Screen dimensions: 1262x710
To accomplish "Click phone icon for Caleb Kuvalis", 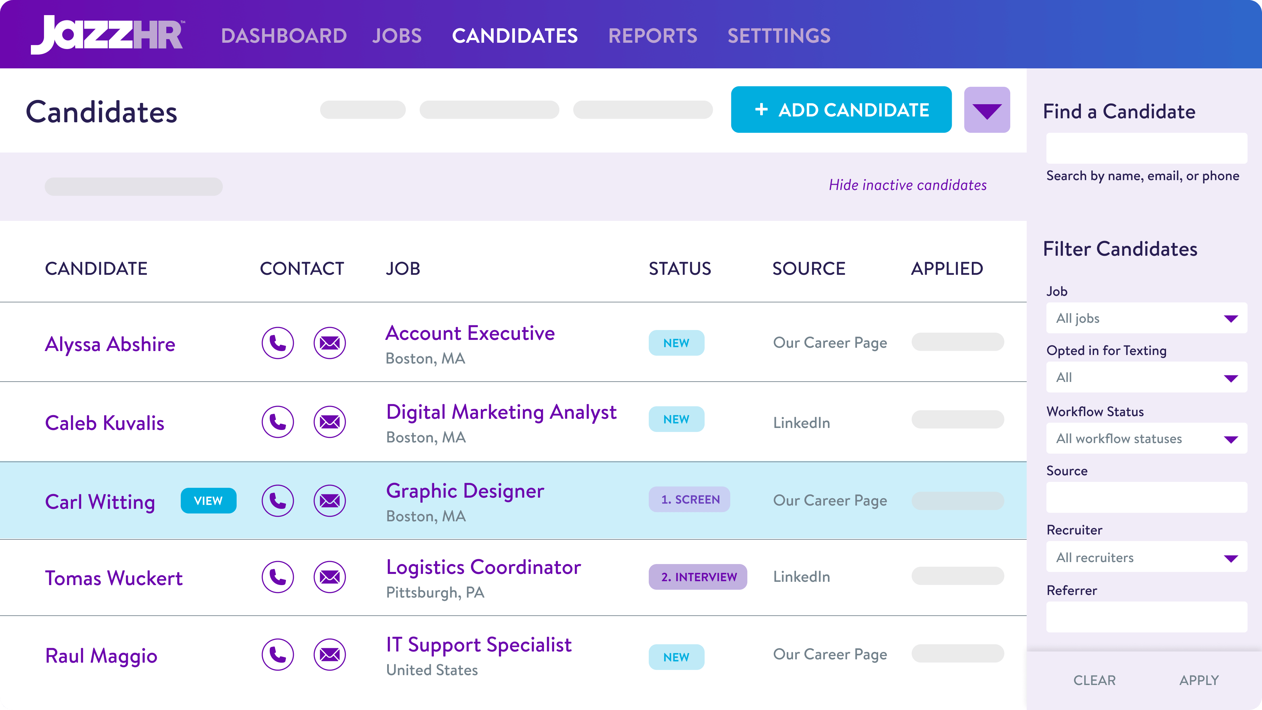I will click(278, 422).
